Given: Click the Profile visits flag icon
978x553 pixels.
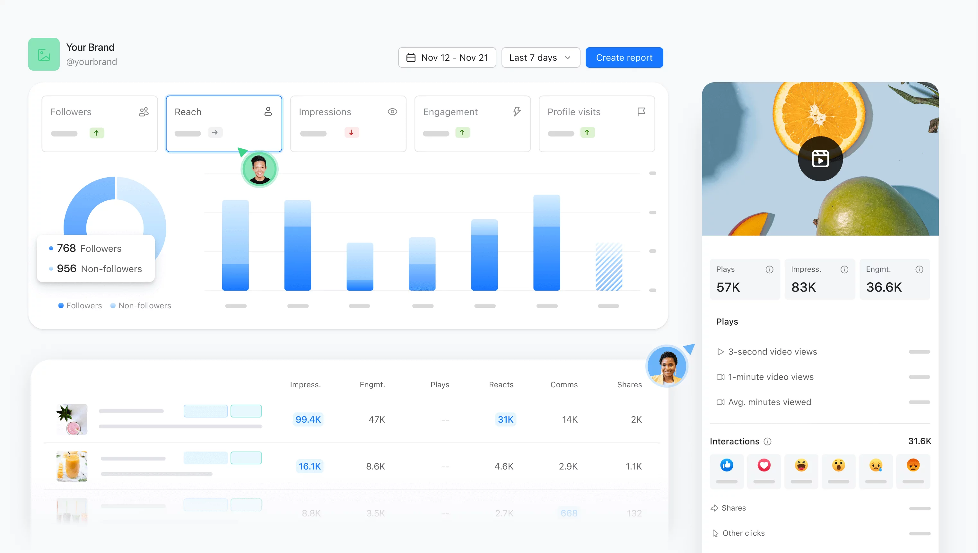Looking at the screenshot, I should 641,111.
